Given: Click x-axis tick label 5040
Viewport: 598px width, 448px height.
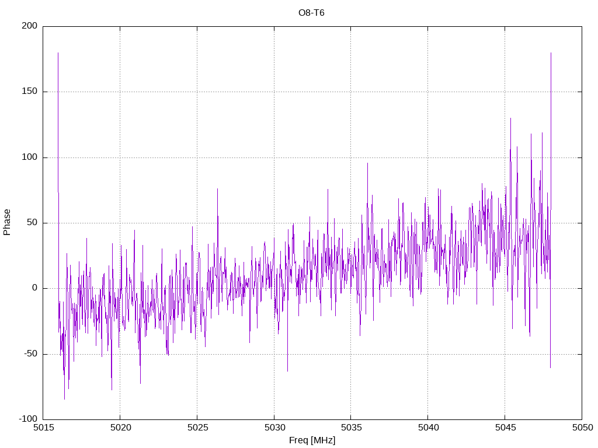Looking at the screenshot, I should (429, 428).
